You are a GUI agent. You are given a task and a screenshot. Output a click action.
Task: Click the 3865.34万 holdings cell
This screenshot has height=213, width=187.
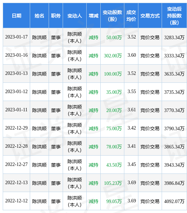pyautogui.click(x=174, y=146)
